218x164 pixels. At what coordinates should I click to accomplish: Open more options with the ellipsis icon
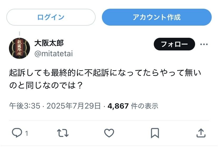[x=204, y=44]
